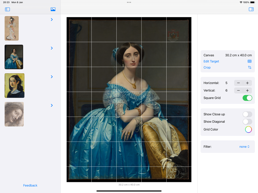Tap the Wi-Fi status icon

(241, 2)
